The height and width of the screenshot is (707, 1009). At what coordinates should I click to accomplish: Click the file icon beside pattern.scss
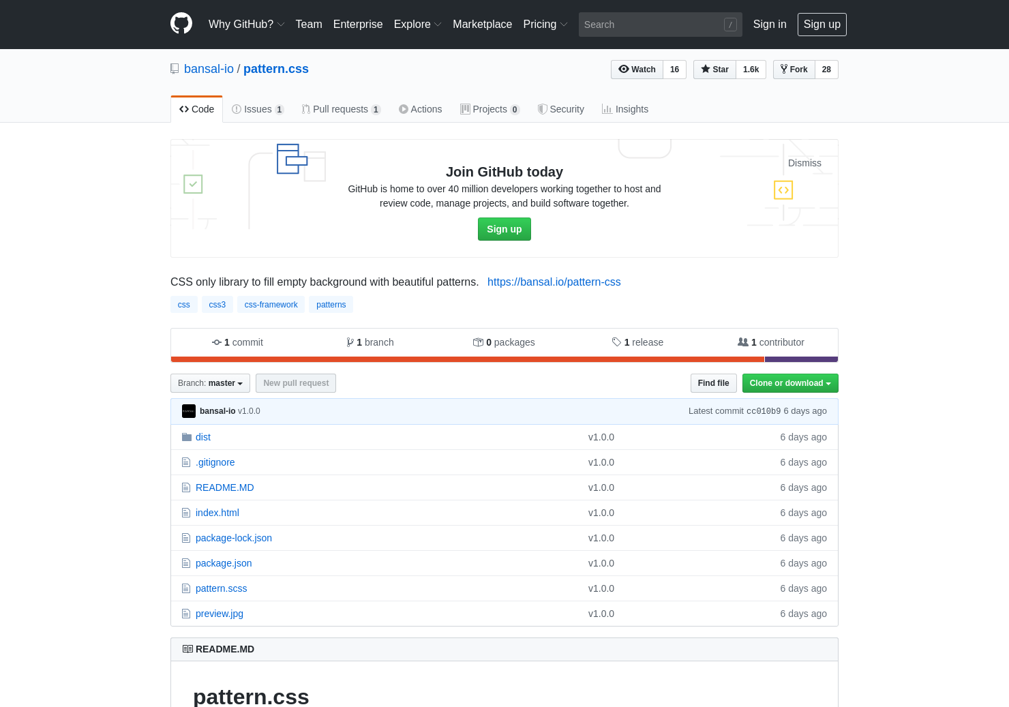pos(186,588)
